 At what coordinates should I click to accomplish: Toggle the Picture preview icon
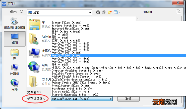(x=178, y=11)
